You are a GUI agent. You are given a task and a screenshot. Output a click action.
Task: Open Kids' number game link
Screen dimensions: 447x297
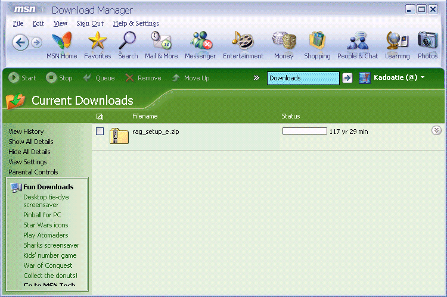pyautogui.click(x=50, y=255)
